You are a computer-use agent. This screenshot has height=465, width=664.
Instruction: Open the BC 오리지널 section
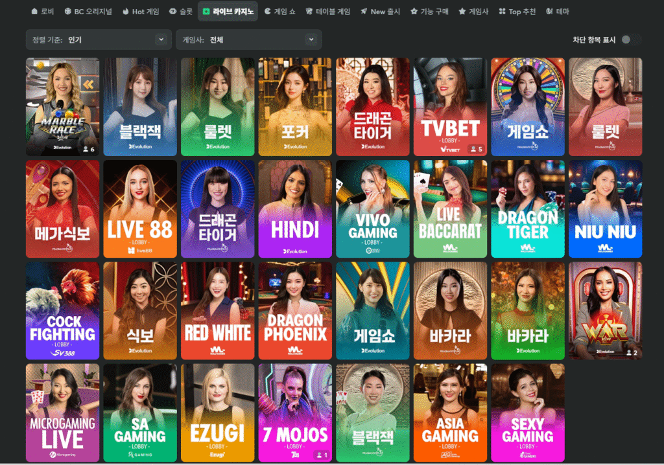(x=87, y=12)
